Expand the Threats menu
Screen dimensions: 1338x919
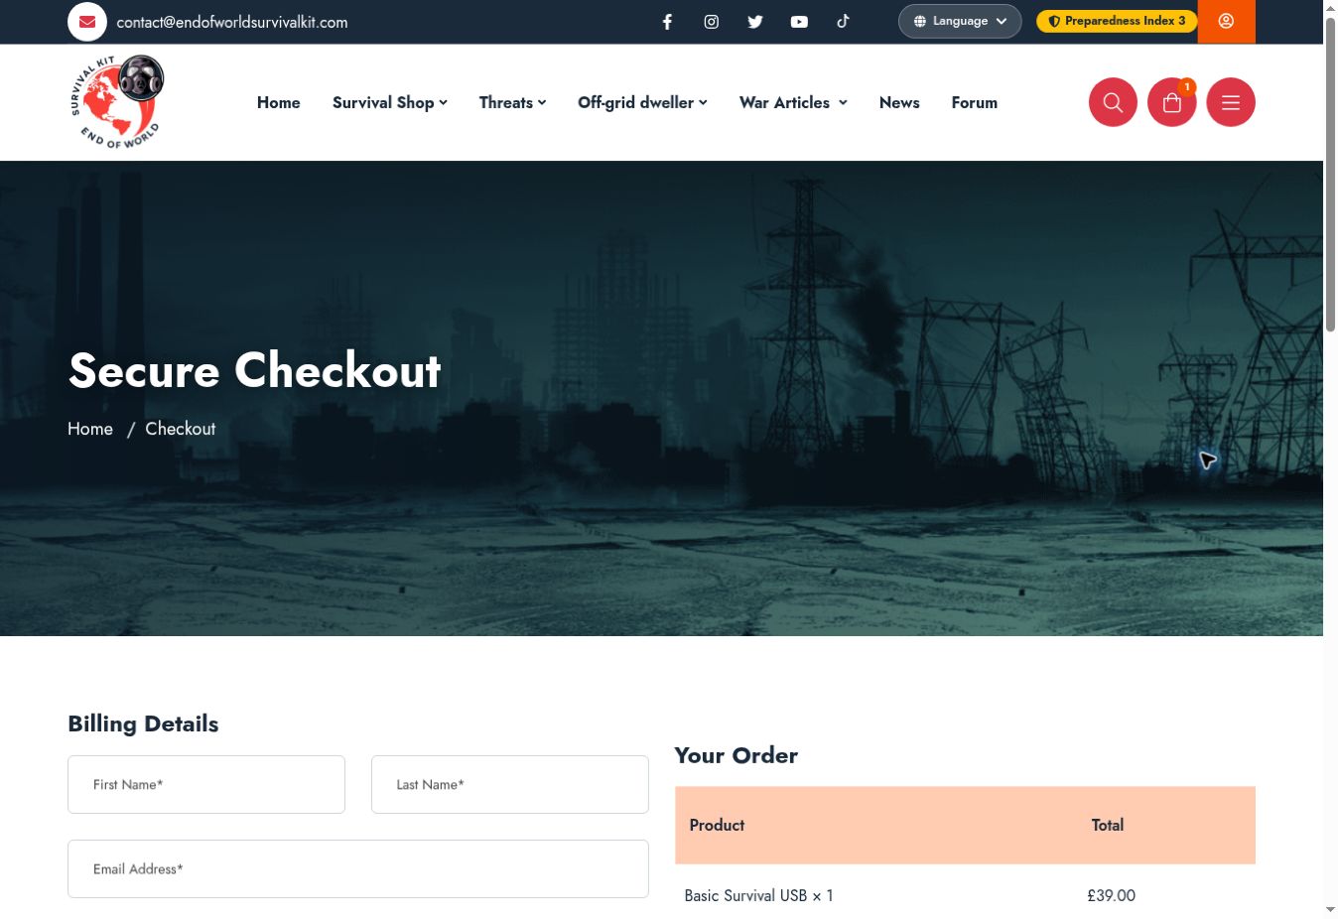(513, 102)
